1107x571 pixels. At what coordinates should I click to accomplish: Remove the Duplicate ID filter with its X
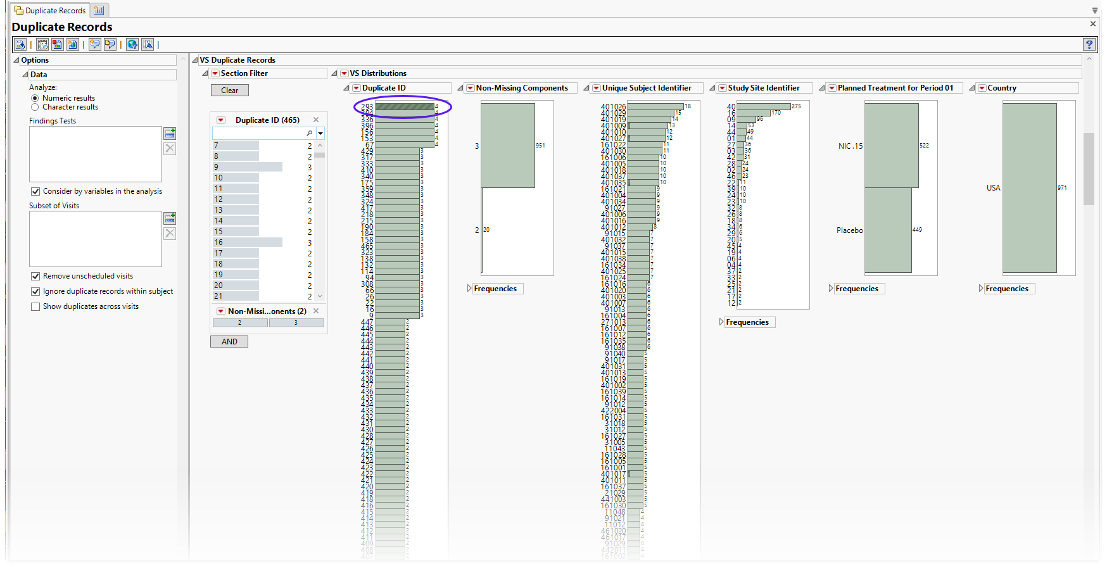tap(316, 120)
